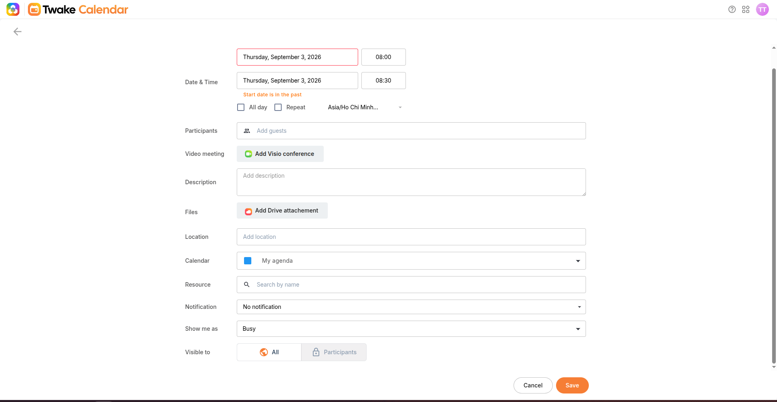Click the search magnifier in Resource field
Image resolution: width=777 pixels, height=402 pixels.
coord(247,285)
